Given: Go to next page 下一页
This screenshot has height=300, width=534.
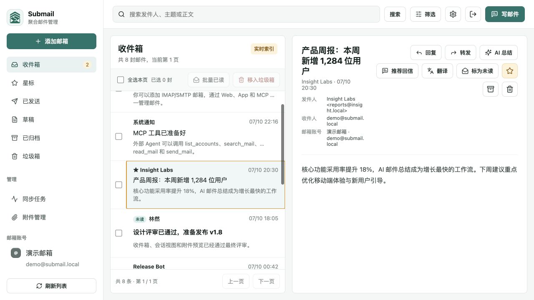Looking at the screenshot, I should coord(266,281).
